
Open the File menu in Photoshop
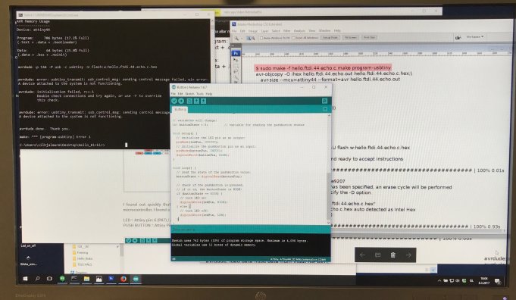point(234,31)
